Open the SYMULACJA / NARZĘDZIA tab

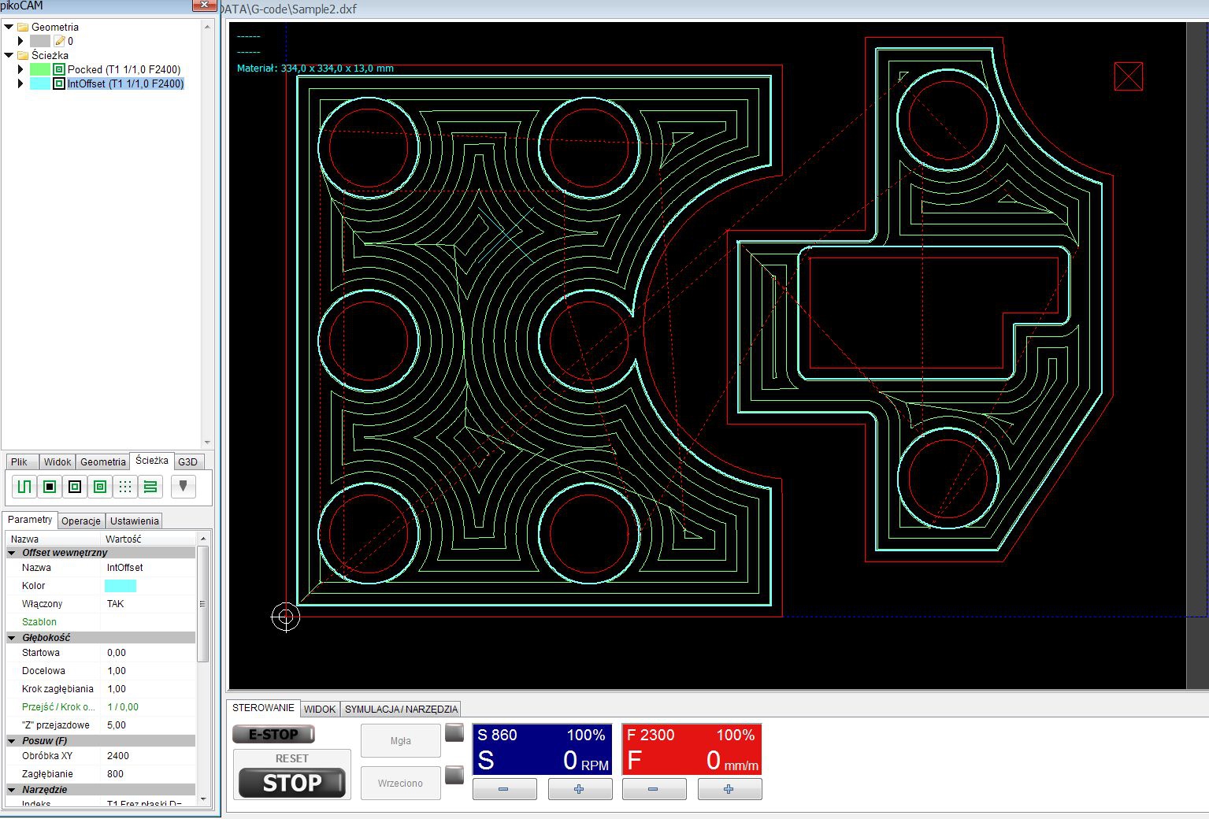pos(401,710)
